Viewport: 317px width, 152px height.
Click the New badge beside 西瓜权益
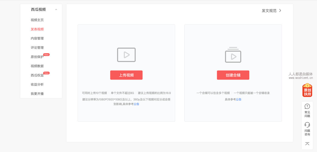[x=46, y=73]
